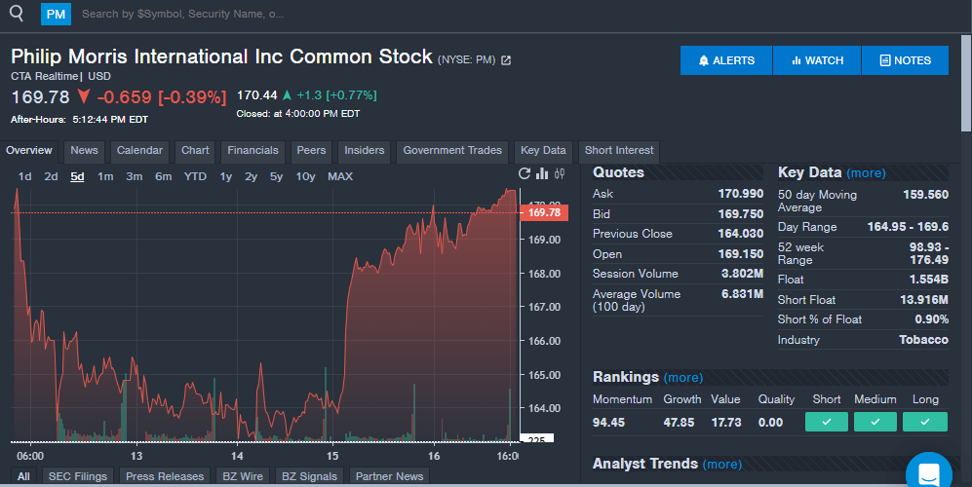972x487 pixels.
Task: Click the (more) link next to Key Data
Action: (x=866, y=173)
